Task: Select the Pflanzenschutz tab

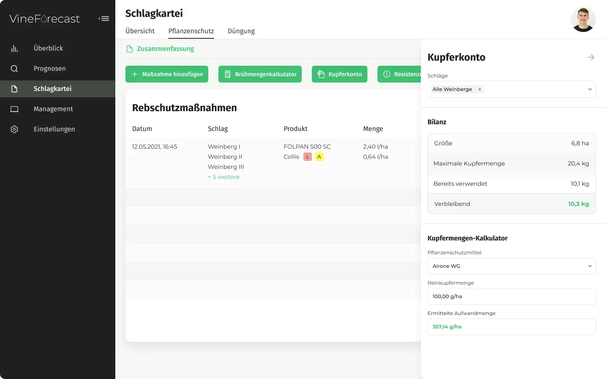Action: coord(191,31)
